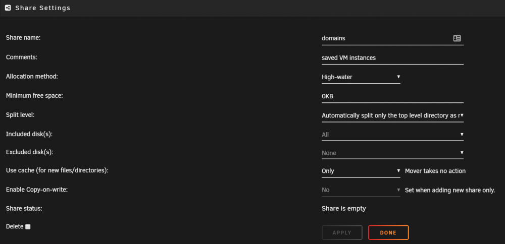Click the 'Included disk(s):' label
Image resolution: width=505 pixels, height=244 pixels.
[29, 134]
